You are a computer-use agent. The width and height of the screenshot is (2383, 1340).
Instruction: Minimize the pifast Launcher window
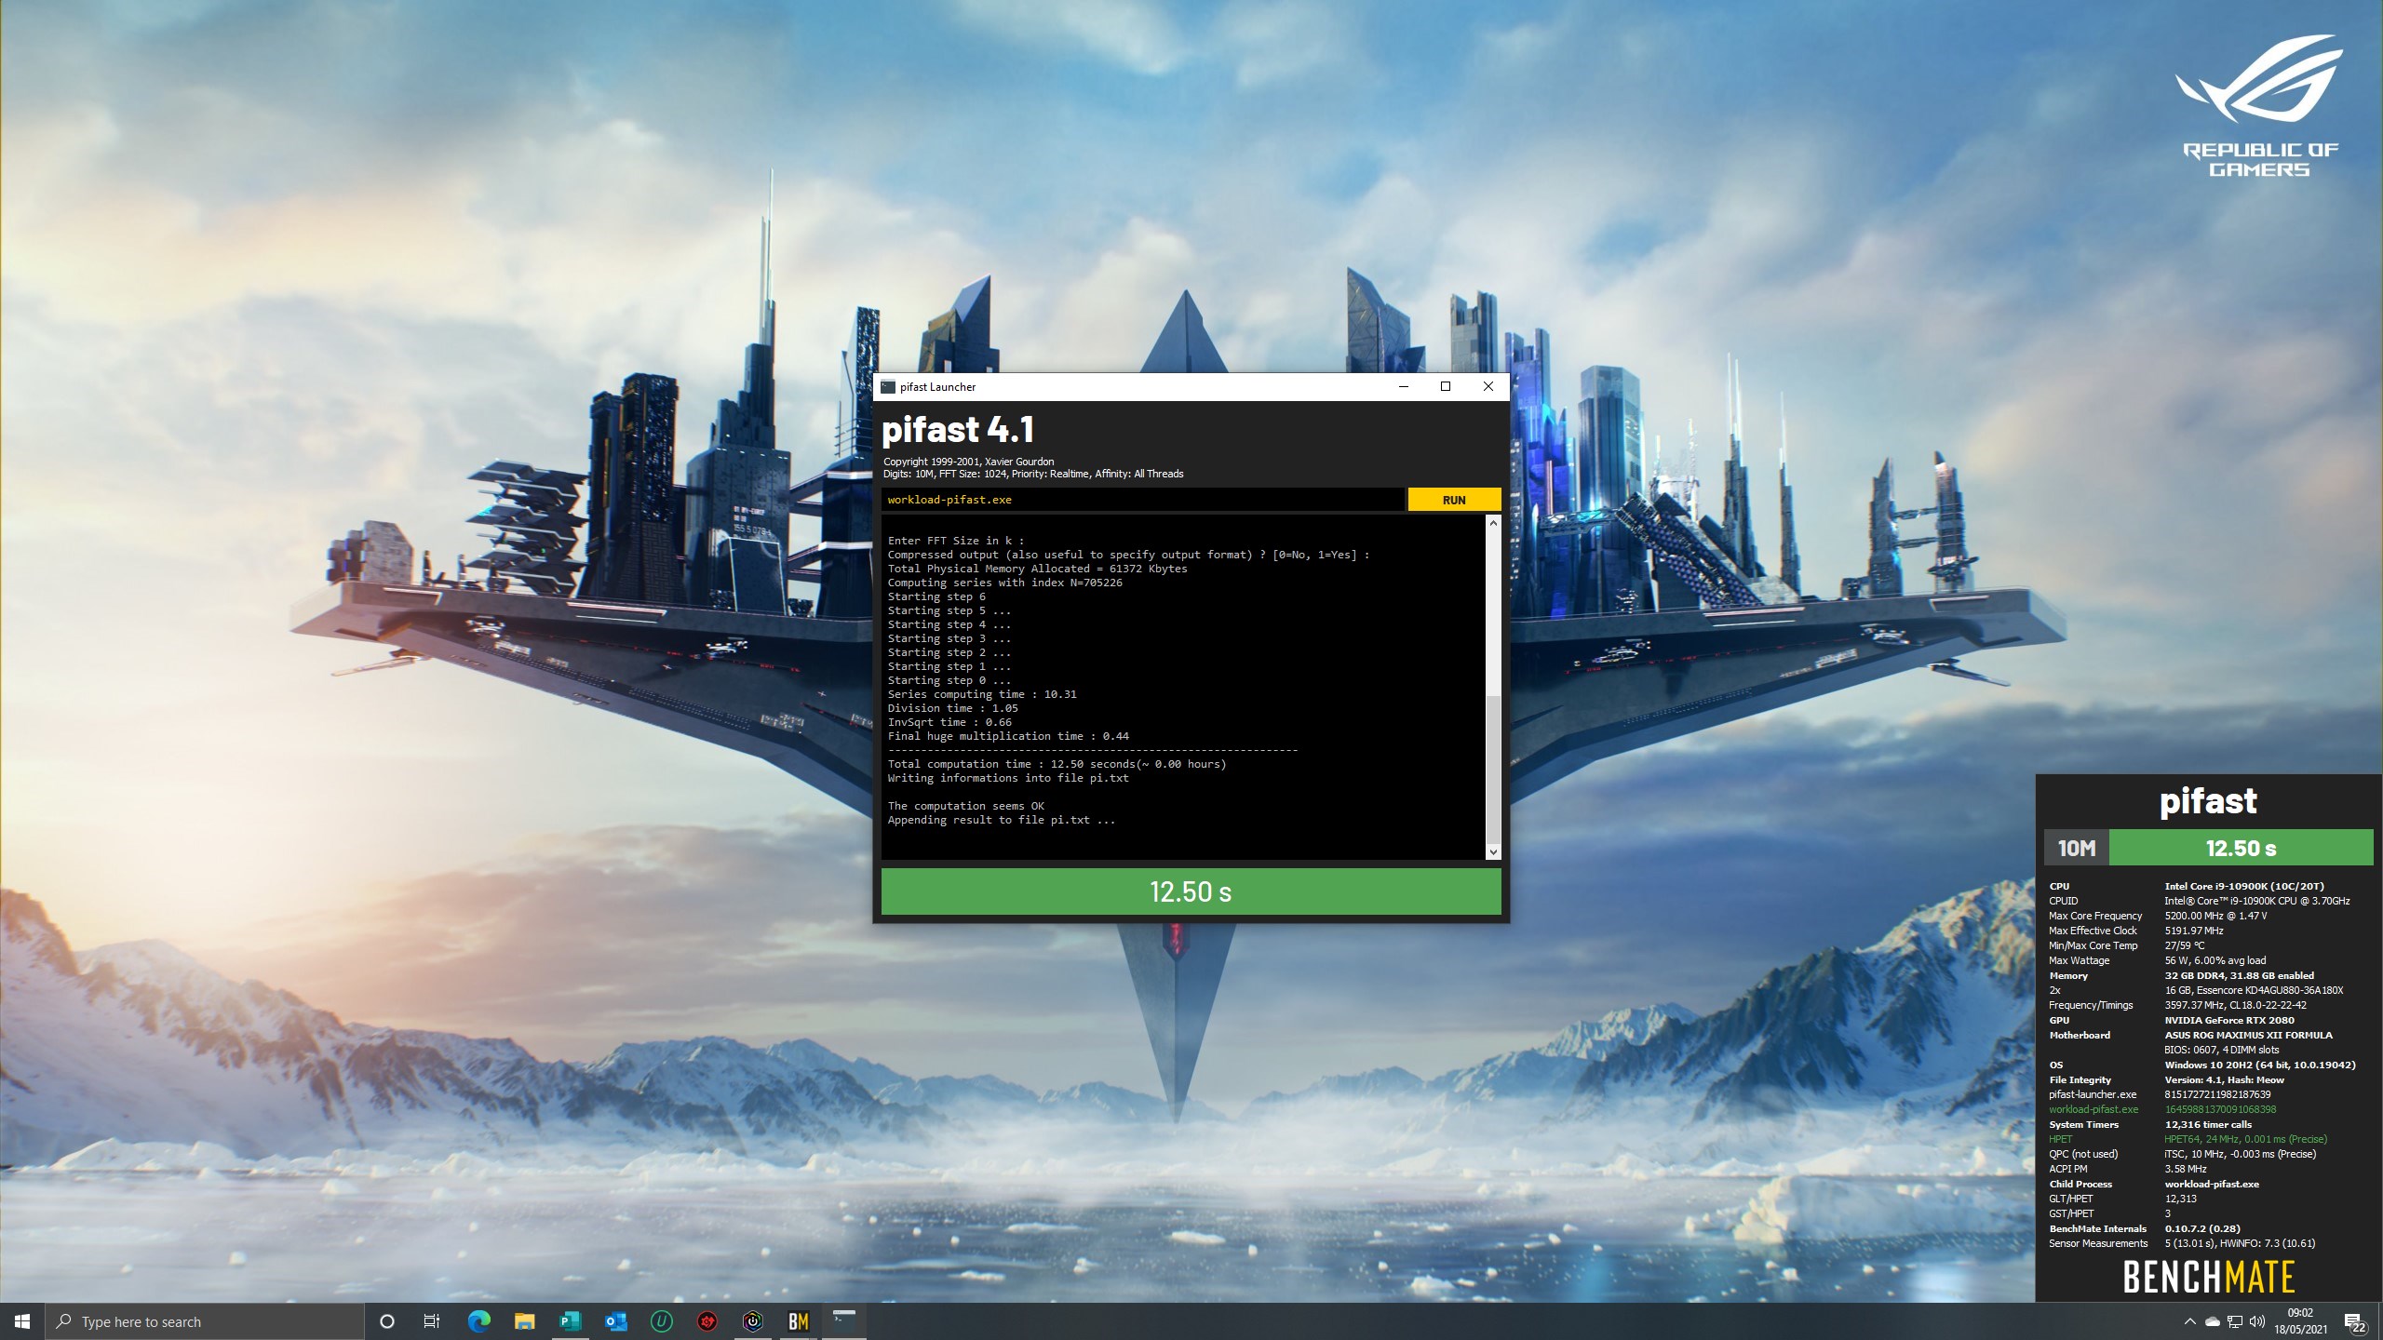(1404, 387)
